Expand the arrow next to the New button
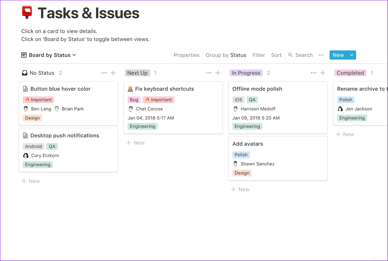The height and width of the screenshot is (261, 388). (x=351, y=55)
